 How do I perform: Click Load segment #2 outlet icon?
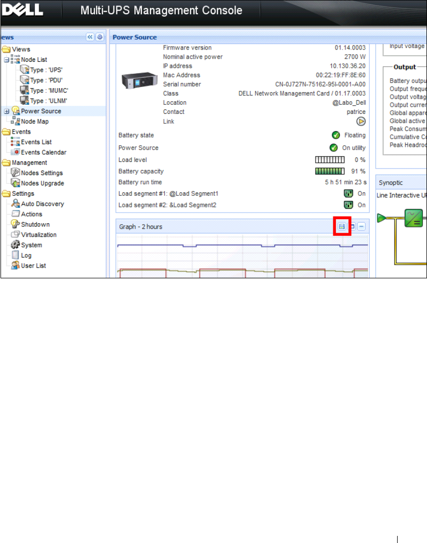coord(348,205)
